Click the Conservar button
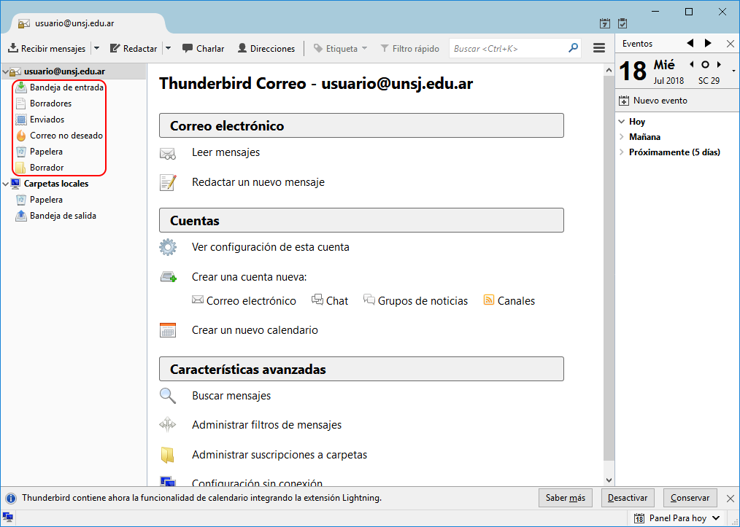This screenshot has width=740, height=527. 690,499
